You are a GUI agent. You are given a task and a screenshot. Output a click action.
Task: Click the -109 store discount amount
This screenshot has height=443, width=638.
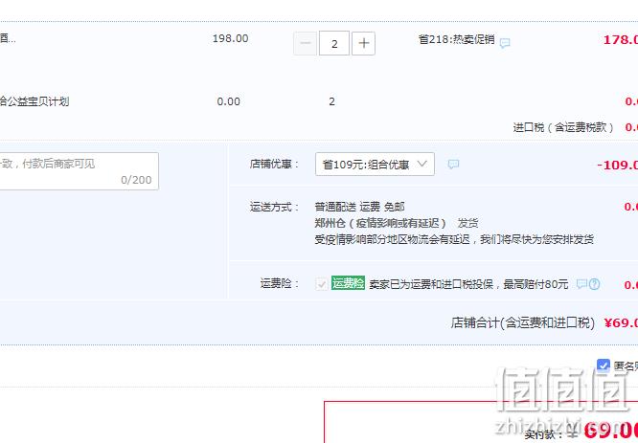[617, 165]
